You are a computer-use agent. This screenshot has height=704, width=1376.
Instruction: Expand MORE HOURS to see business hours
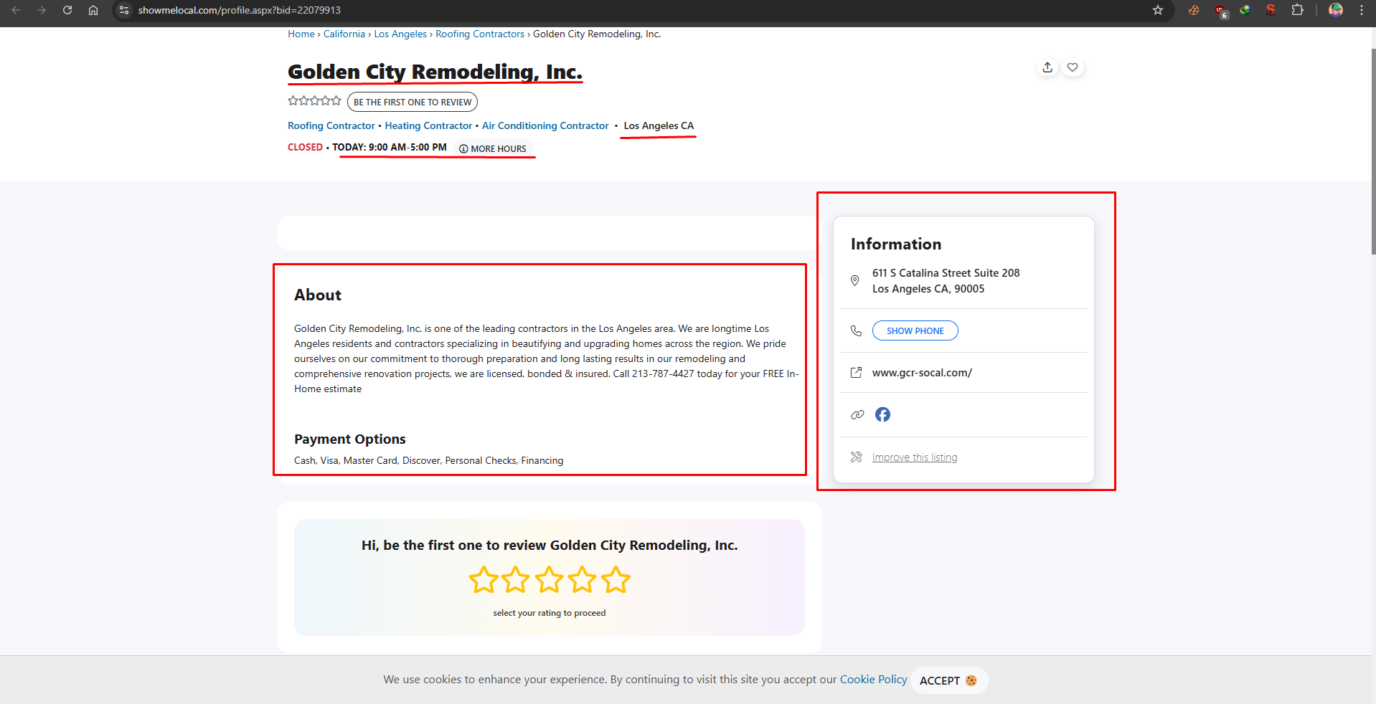pos(494,148)
